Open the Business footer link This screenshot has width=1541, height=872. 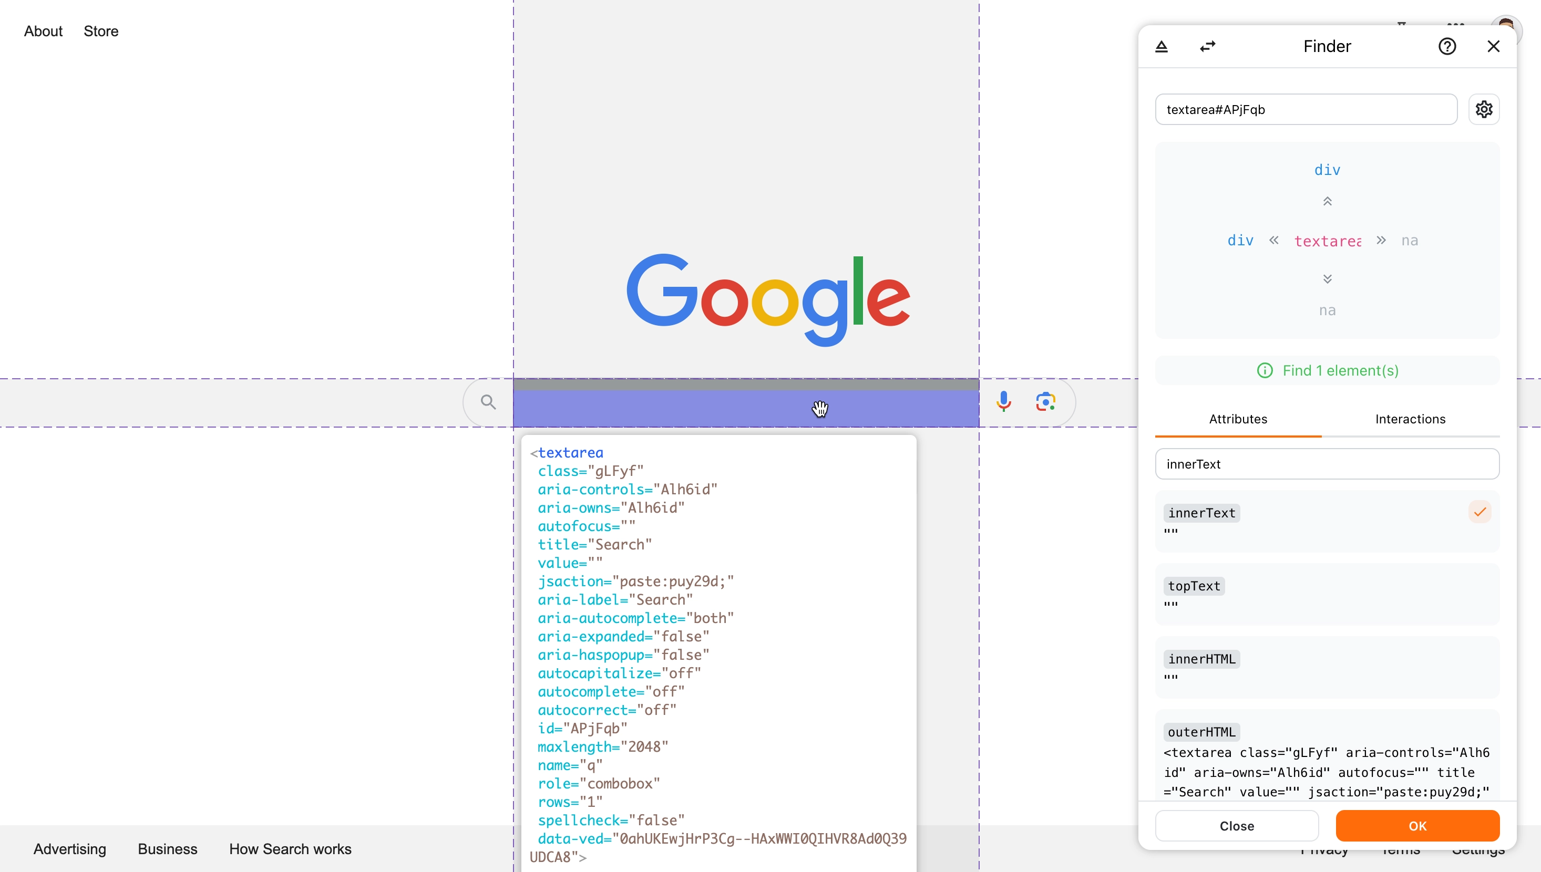[167, 849]
